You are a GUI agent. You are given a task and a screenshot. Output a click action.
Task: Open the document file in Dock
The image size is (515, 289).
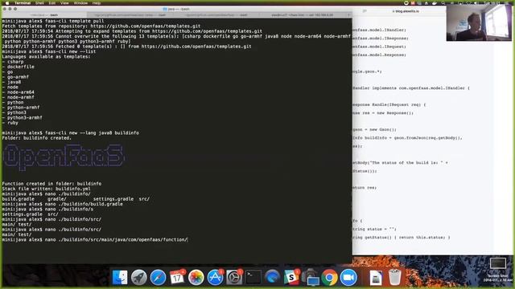point(376,279)
